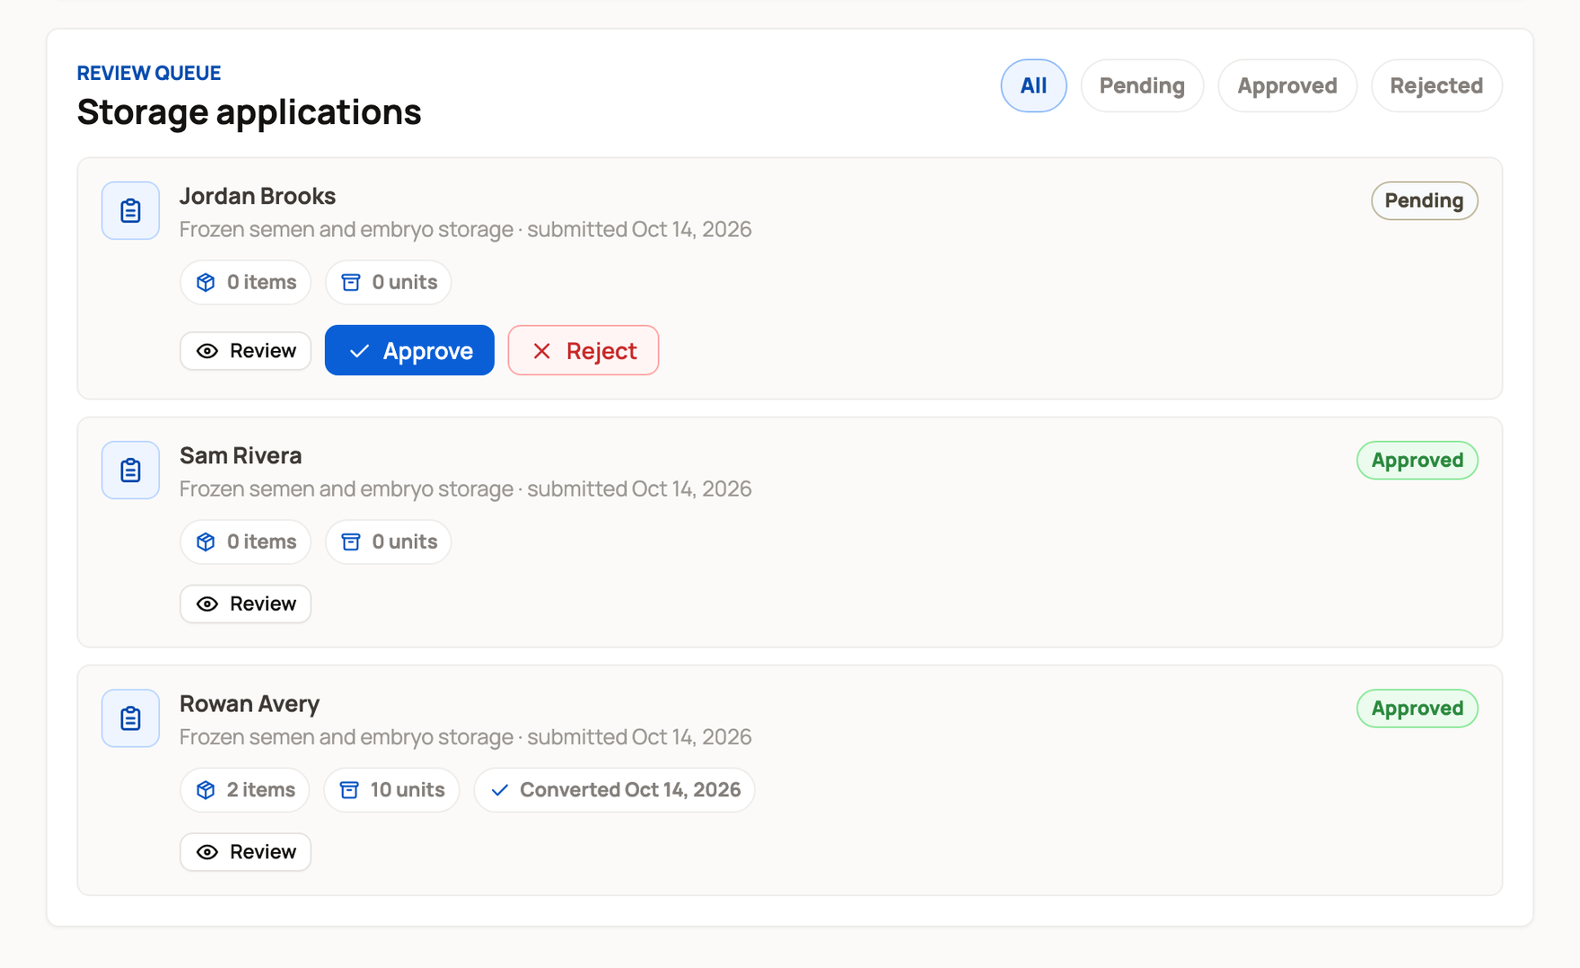
Task: Click the 10 units count text
Action: tap(408, 789)
